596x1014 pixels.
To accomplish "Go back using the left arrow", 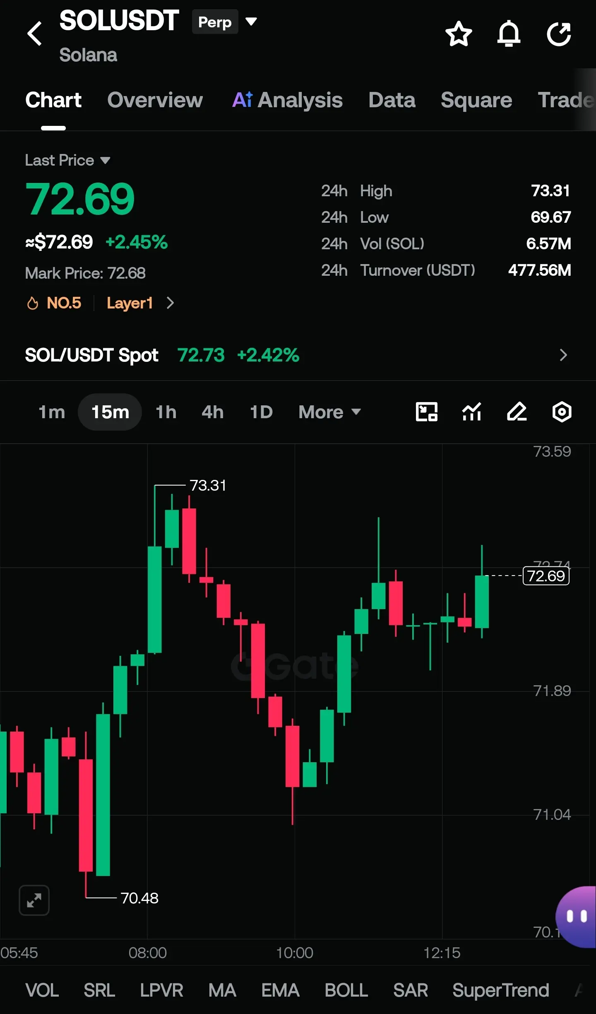I will [x=35, y=34].
